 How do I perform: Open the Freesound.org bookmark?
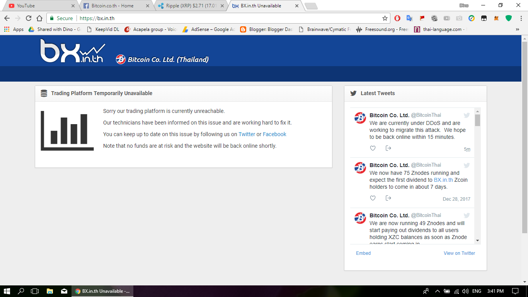[x=383, y=29]
